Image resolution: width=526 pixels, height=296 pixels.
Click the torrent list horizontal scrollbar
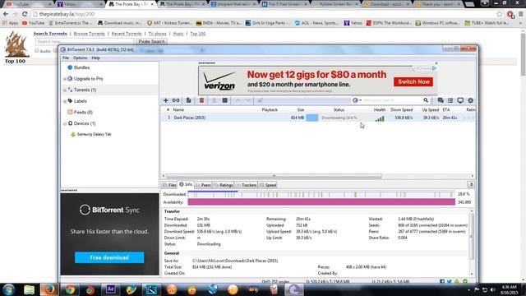(274, 176)
